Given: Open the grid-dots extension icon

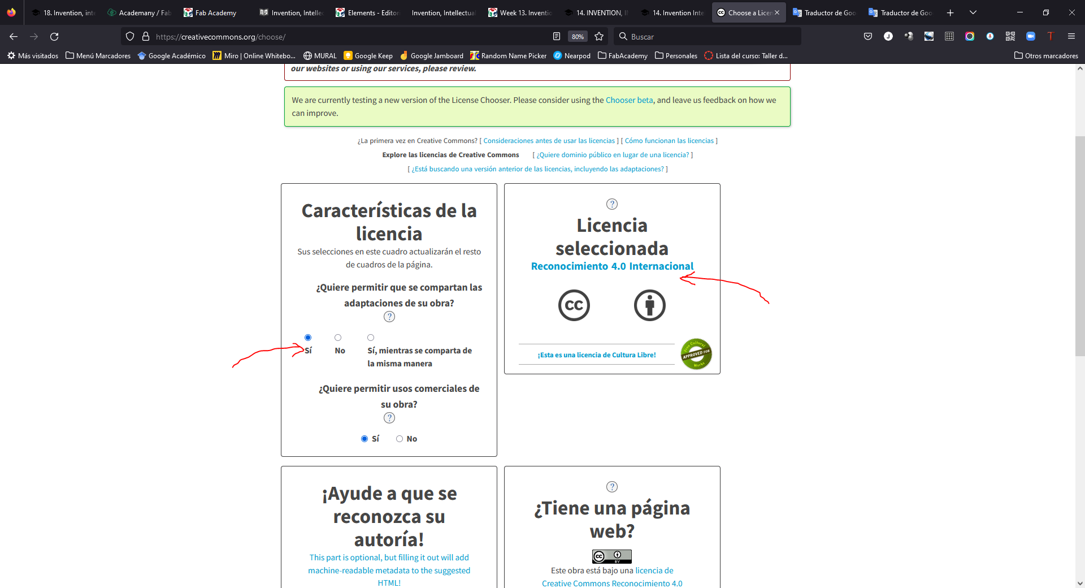Looking at the screenshot, I should (x=949, y=36).
